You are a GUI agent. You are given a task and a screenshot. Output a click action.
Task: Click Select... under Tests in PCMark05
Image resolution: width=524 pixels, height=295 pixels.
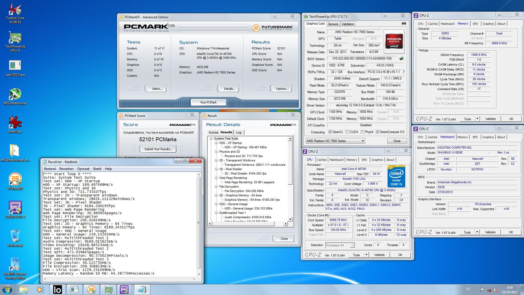(x=157, y=89)
